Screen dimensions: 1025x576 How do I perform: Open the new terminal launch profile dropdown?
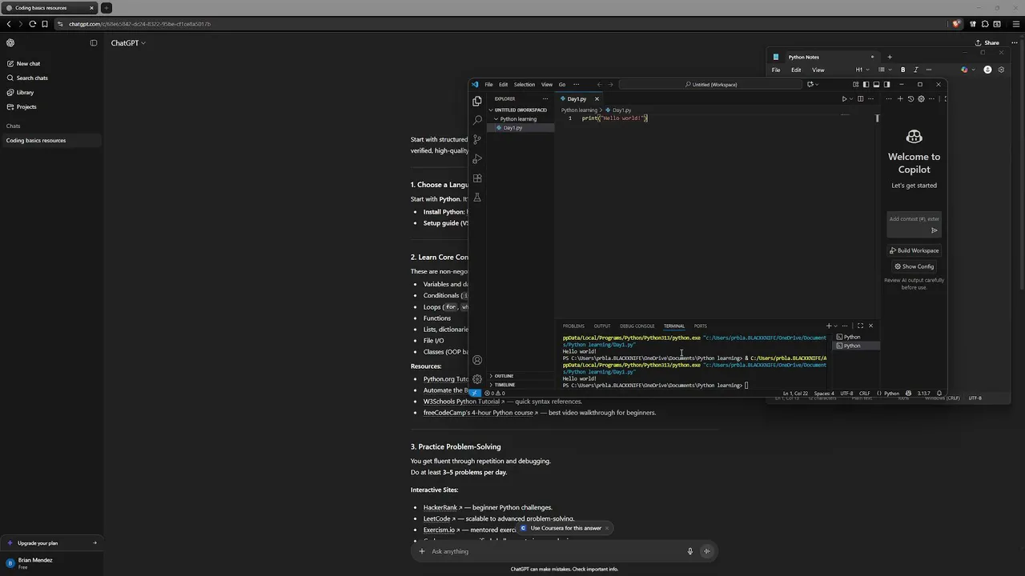pos(836,326)
